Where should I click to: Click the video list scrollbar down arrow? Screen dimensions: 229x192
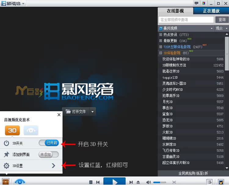tap(227, 168)
